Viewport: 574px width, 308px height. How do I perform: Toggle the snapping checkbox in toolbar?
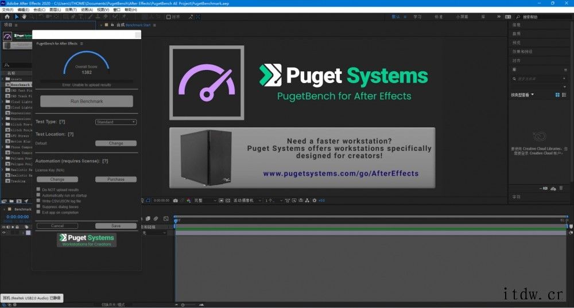[168, 17]
